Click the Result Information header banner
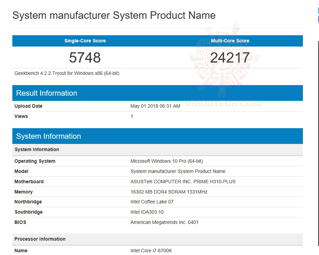Viewport: 319px width, 255px height. tap(157, 93)
